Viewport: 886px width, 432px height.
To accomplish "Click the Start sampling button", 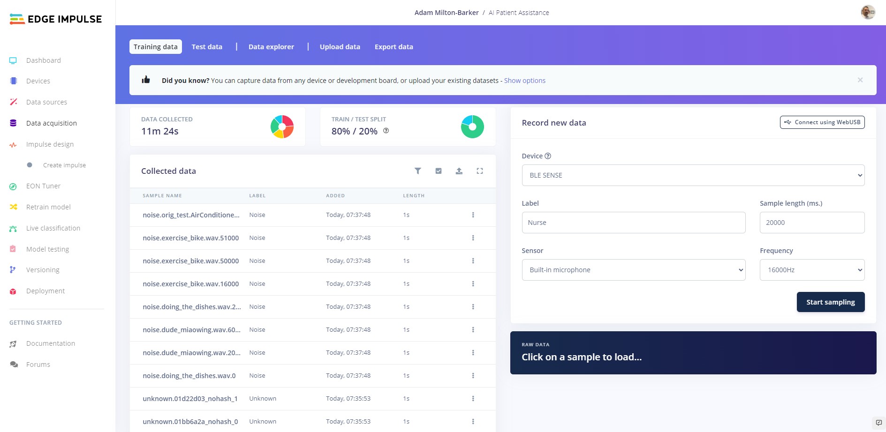I will (831, 302).
